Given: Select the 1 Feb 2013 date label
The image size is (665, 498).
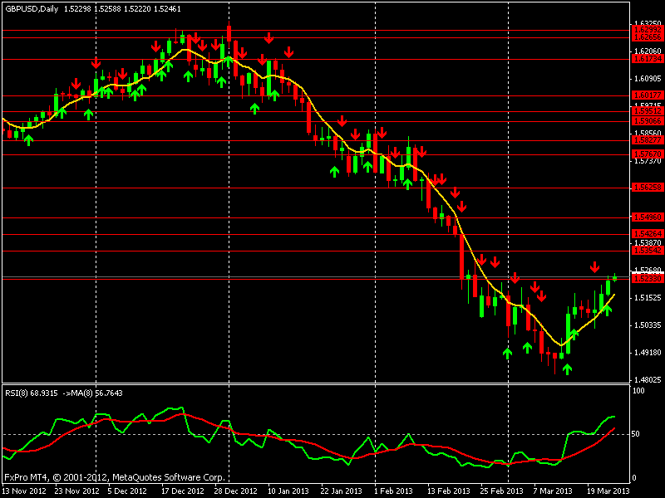Looking at the screenshot, I should tap(393, 491).
